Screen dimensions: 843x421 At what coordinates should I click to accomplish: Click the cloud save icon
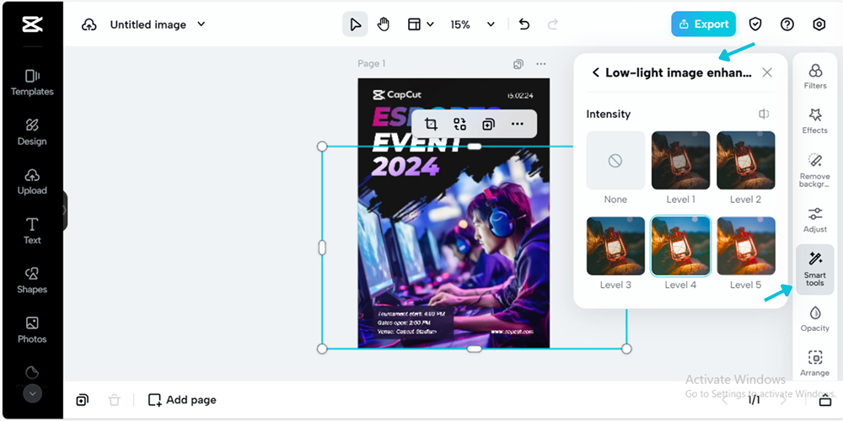click(89, 24)
